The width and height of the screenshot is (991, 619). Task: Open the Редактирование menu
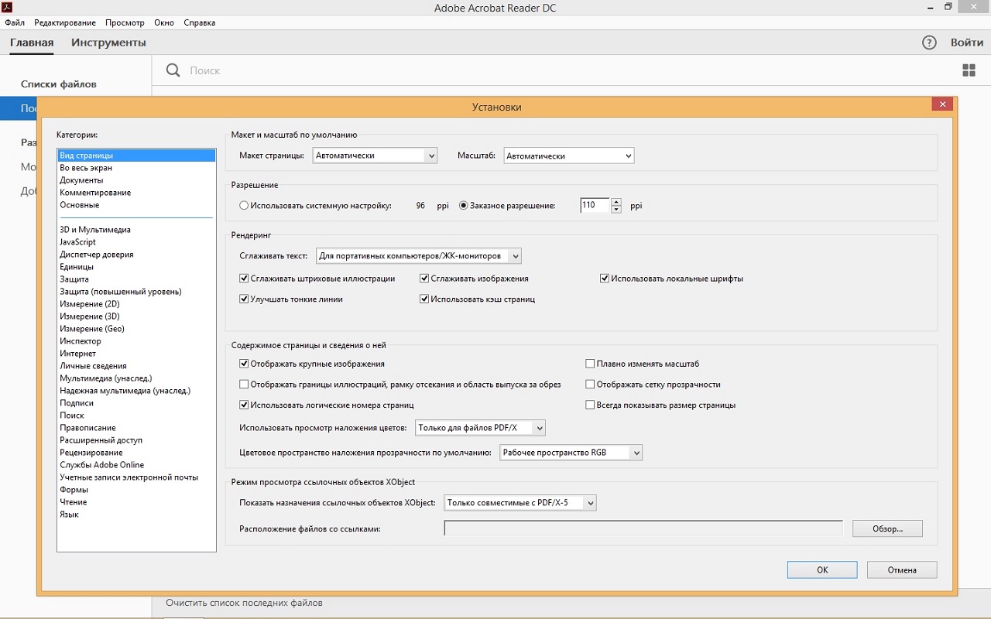(65, 22)
